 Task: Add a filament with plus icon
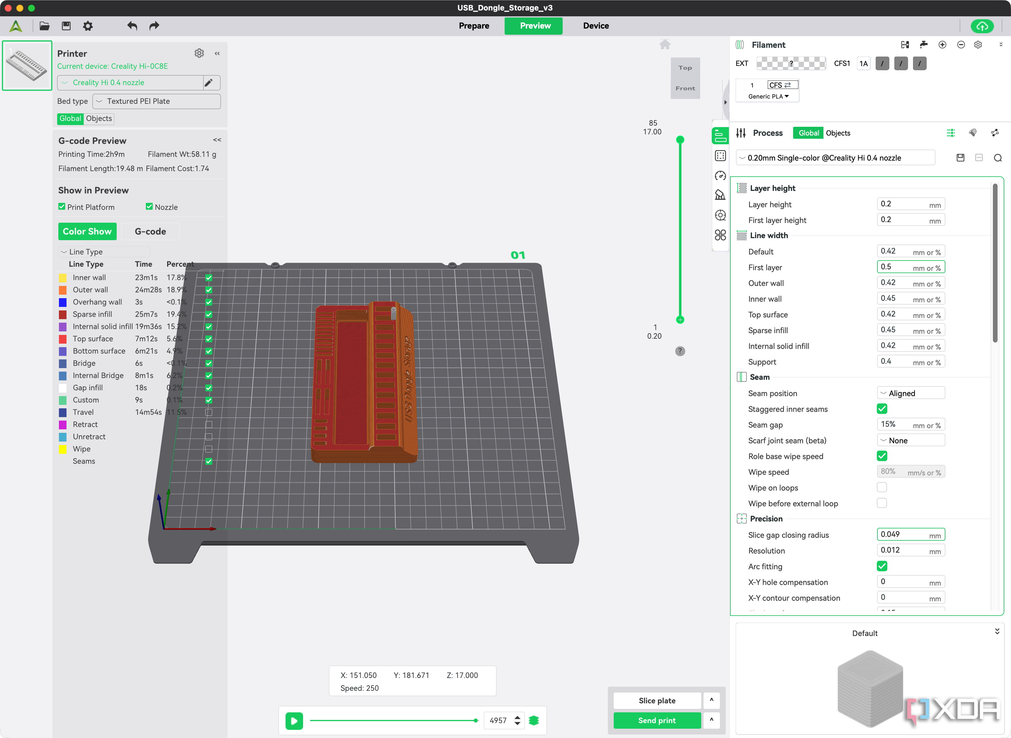point(942,45)
